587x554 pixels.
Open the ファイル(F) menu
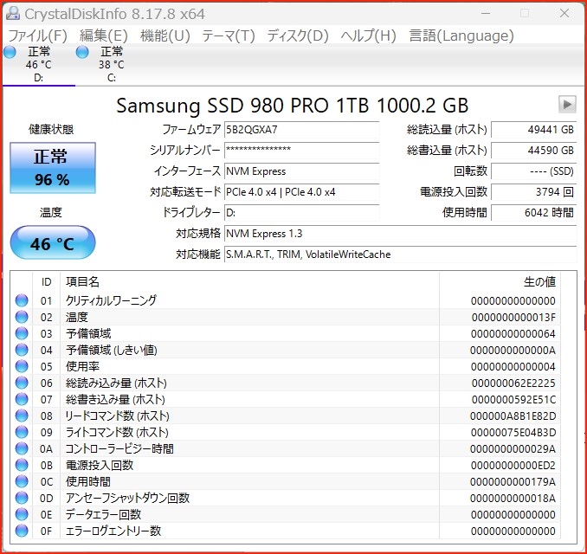click(x=37, y=35)
